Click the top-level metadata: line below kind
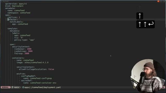The width and height of the screenshot is (166, 93). click(10, 8)
